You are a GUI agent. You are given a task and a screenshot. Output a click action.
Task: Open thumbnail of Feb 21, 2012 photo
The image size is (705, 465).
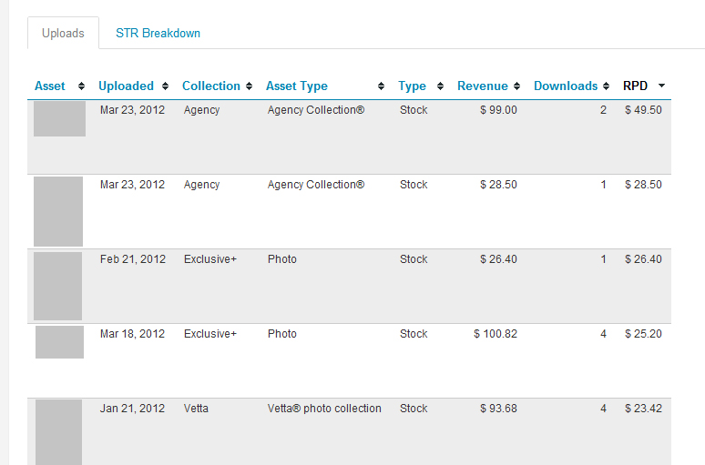[x=57, y=286]
